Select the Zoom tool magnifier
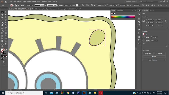The width and height of the screenshot is (169, 95). [x=2, y=46]
